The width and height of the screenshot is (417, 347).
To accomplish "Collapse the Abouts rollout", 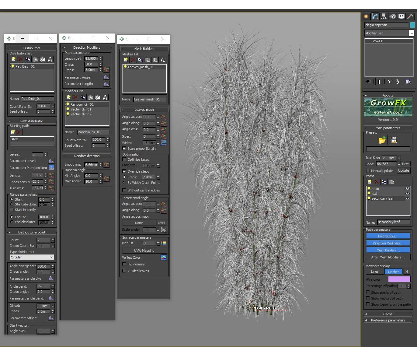I will point(388,95).
